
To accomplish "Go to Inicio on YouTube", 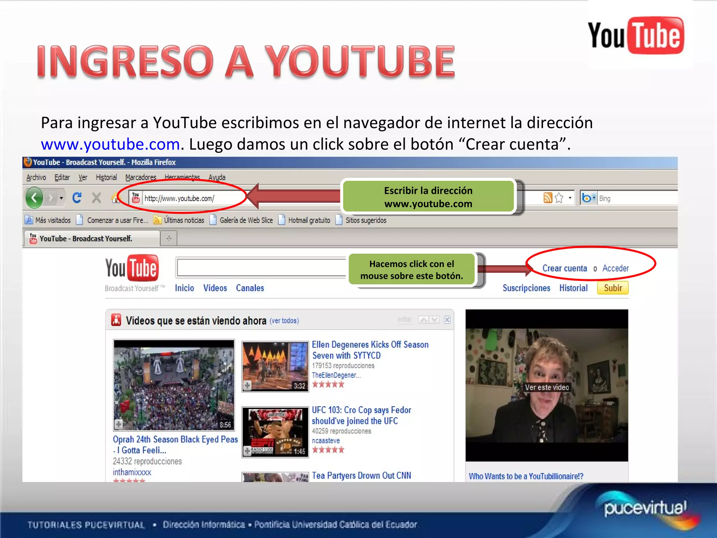I will pyautogui.click(x=185, y=288).
